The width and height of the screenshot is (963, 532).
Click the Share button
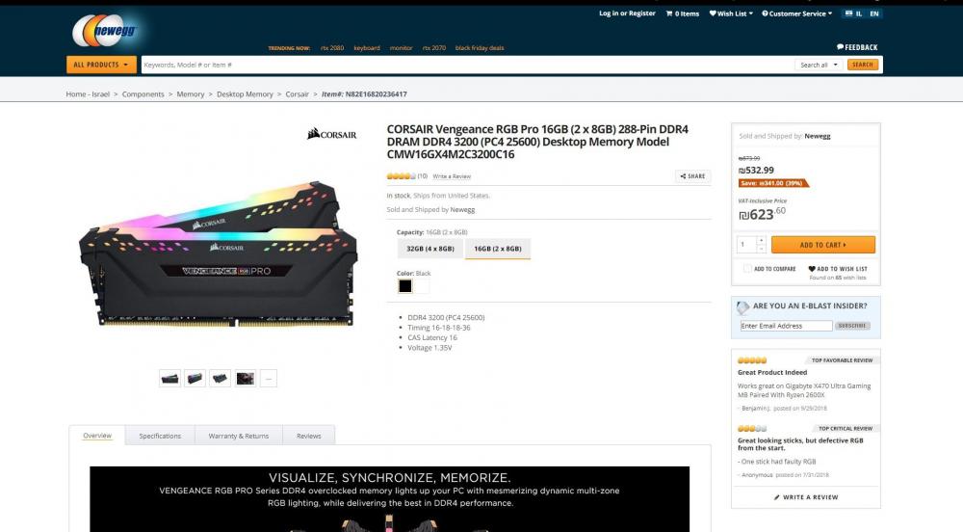coord(692,176)
